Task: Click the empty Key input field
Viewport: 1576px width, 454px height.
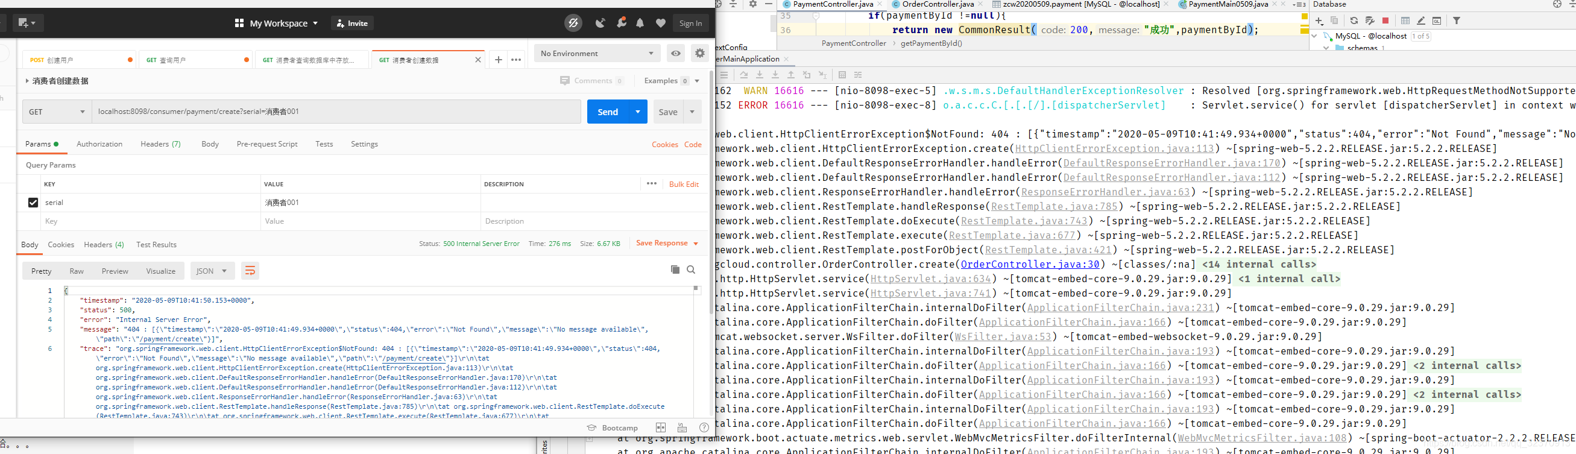Action: coord(151,221)
